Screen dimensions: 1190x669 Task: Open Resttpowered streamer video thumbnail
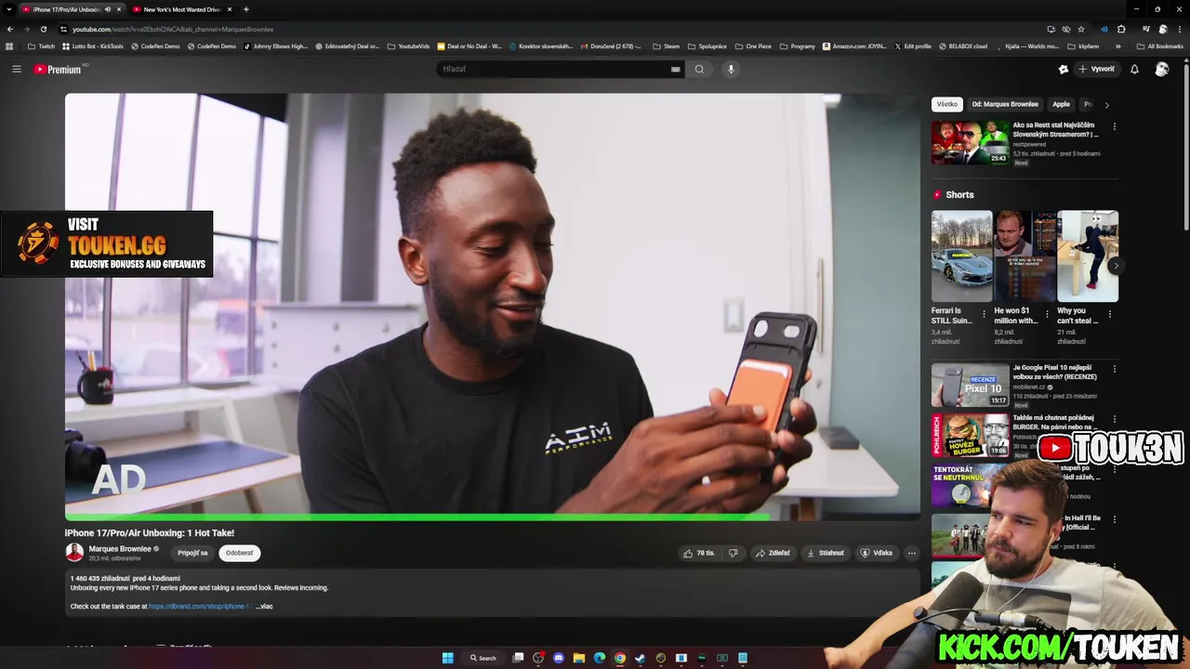pos(970,143)
